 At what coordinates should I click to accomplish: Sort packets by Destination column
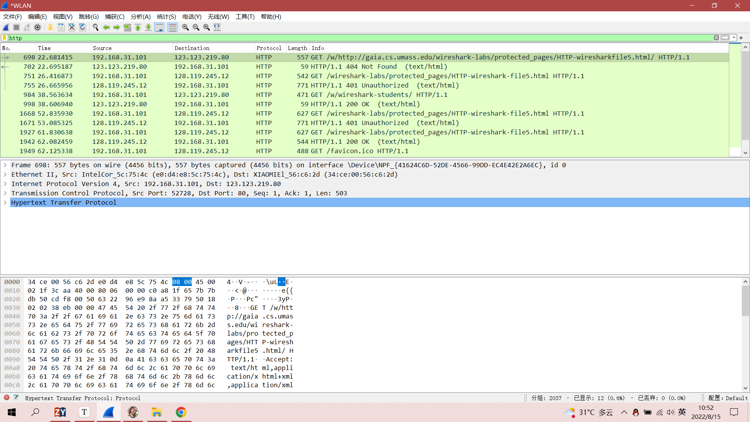coord(214,48)
